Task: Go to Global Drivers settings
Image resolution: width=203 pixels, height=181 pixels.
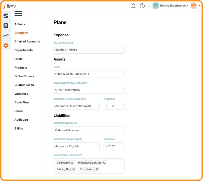Action: point(24,76)
